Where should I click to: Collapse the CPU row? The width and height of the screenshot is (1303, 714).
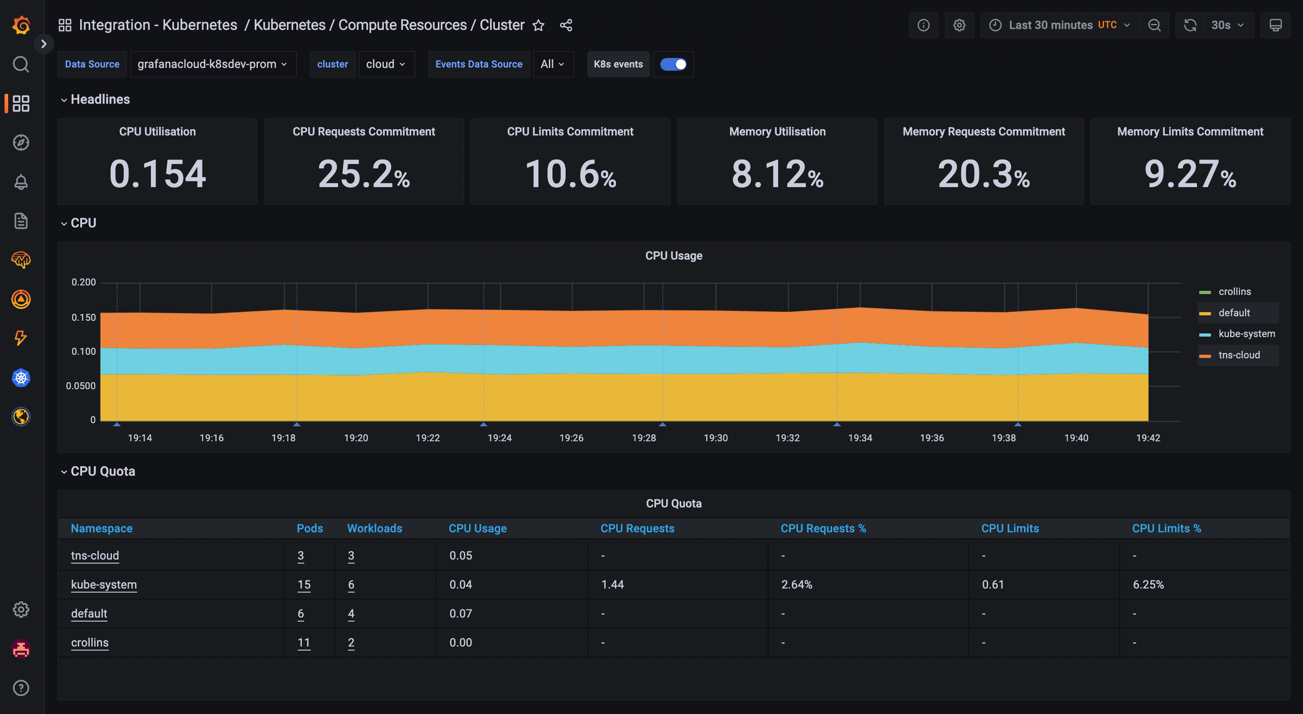tap(78, 223)
